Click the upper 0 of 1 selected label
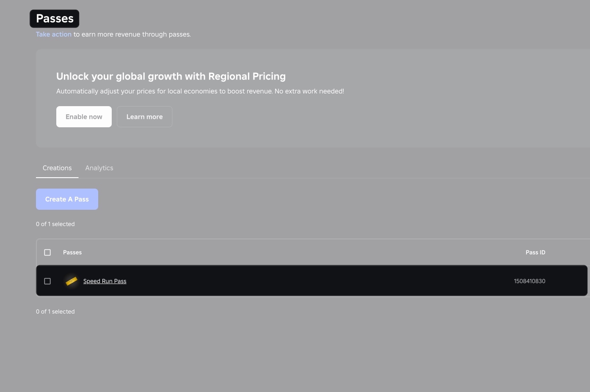Viewport: 590px width, 392px height. [55, 224]
